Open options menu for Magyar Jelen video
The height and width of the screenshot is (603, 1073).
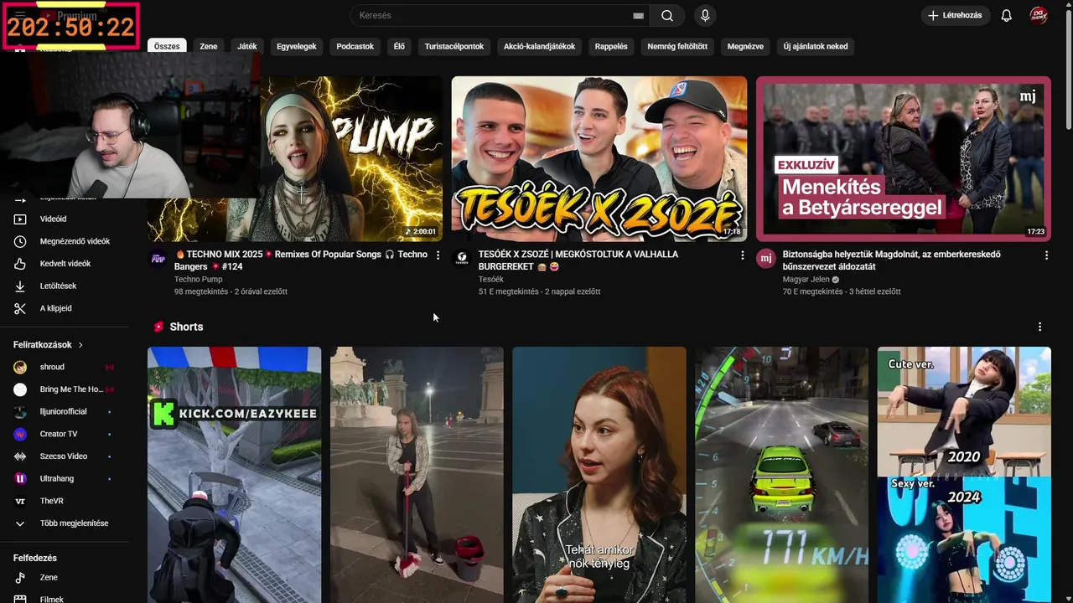coord(1046,255)
